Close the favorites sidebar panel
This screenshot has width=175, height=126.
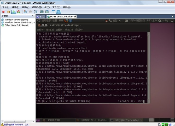(x=33, y=16)
